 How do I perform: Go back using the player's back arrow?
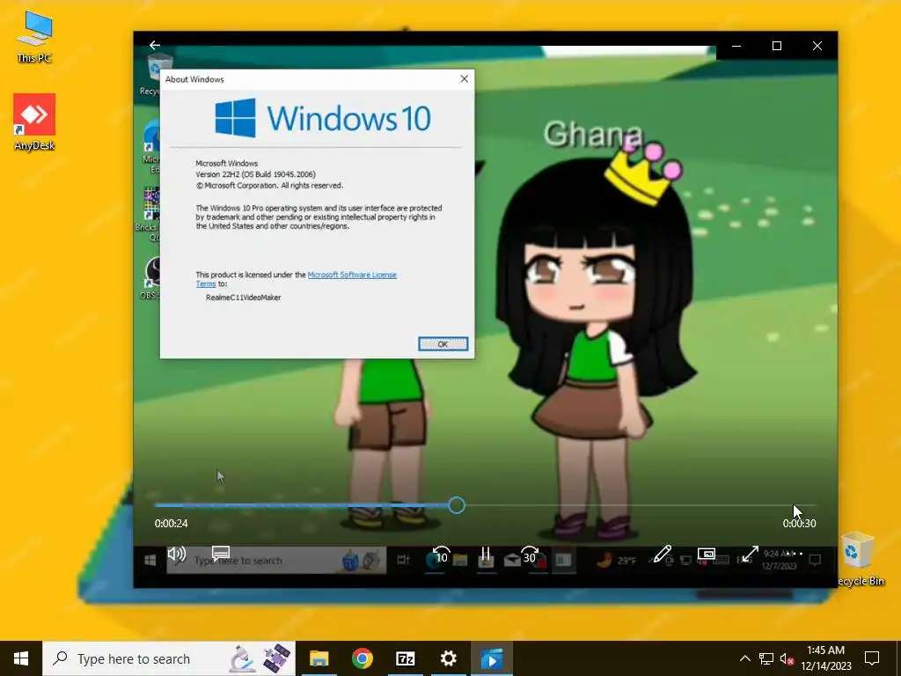coord(155,45)
